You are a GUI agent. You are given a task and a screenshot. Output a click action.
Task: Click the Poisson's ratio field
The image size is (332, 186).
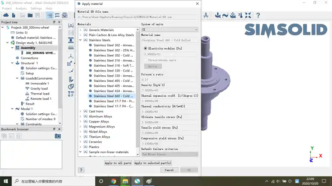click(x=169, y=80)
